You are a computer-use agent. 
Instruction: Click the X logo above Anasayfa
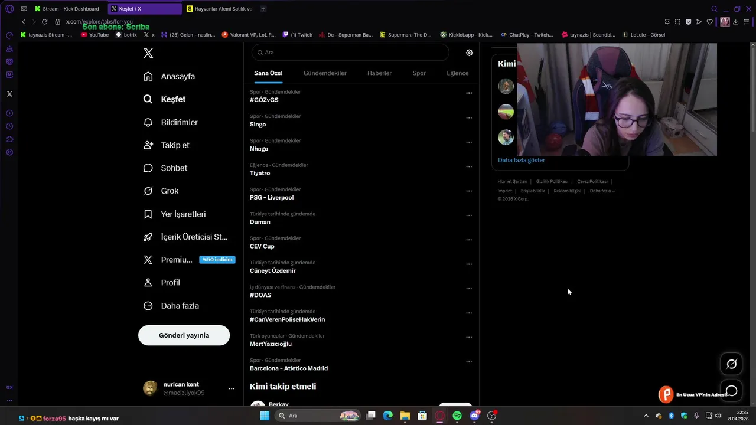(x=148, y=53)
